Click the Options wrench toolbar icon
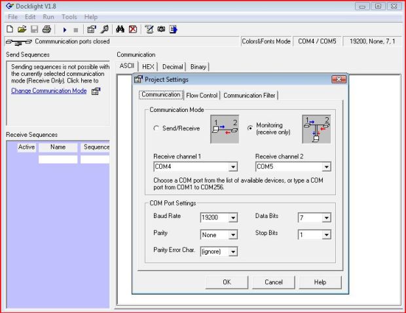The width and height of the screenshot is (406, 313). coord(104,29)
